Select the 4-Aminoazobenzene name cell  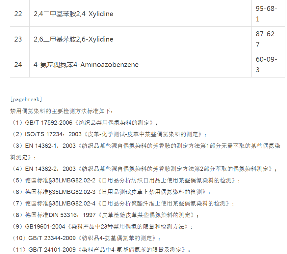coord(86,65)
